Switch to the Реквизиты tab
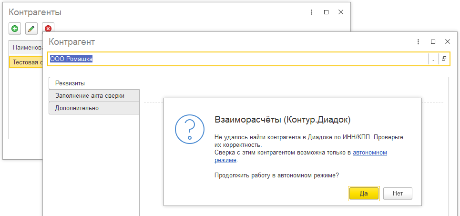This screenshot has width=460, height=216. pyautogui.click(x=94, y=83)
